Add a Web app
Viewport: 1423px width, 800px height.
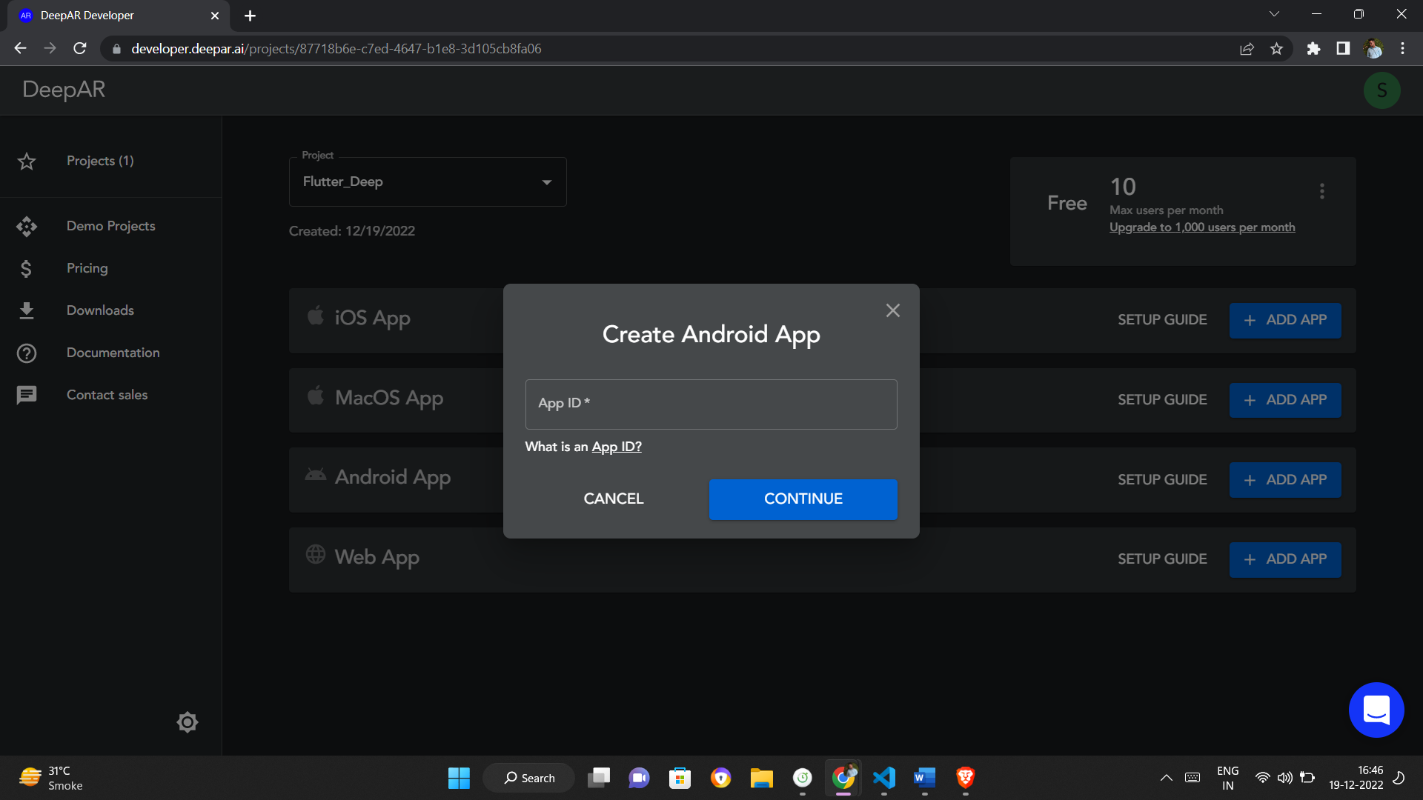(x=1285, y=559)
